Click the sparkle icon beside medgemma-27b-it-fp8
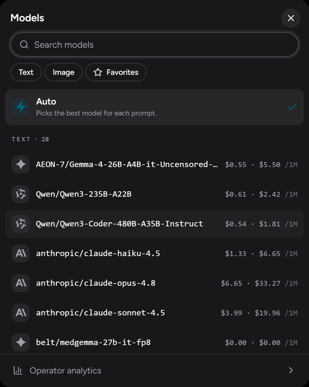 click(21, 342)
